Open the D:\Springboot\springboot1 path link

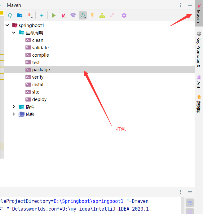pyautogui.click(x=88, y=201)
